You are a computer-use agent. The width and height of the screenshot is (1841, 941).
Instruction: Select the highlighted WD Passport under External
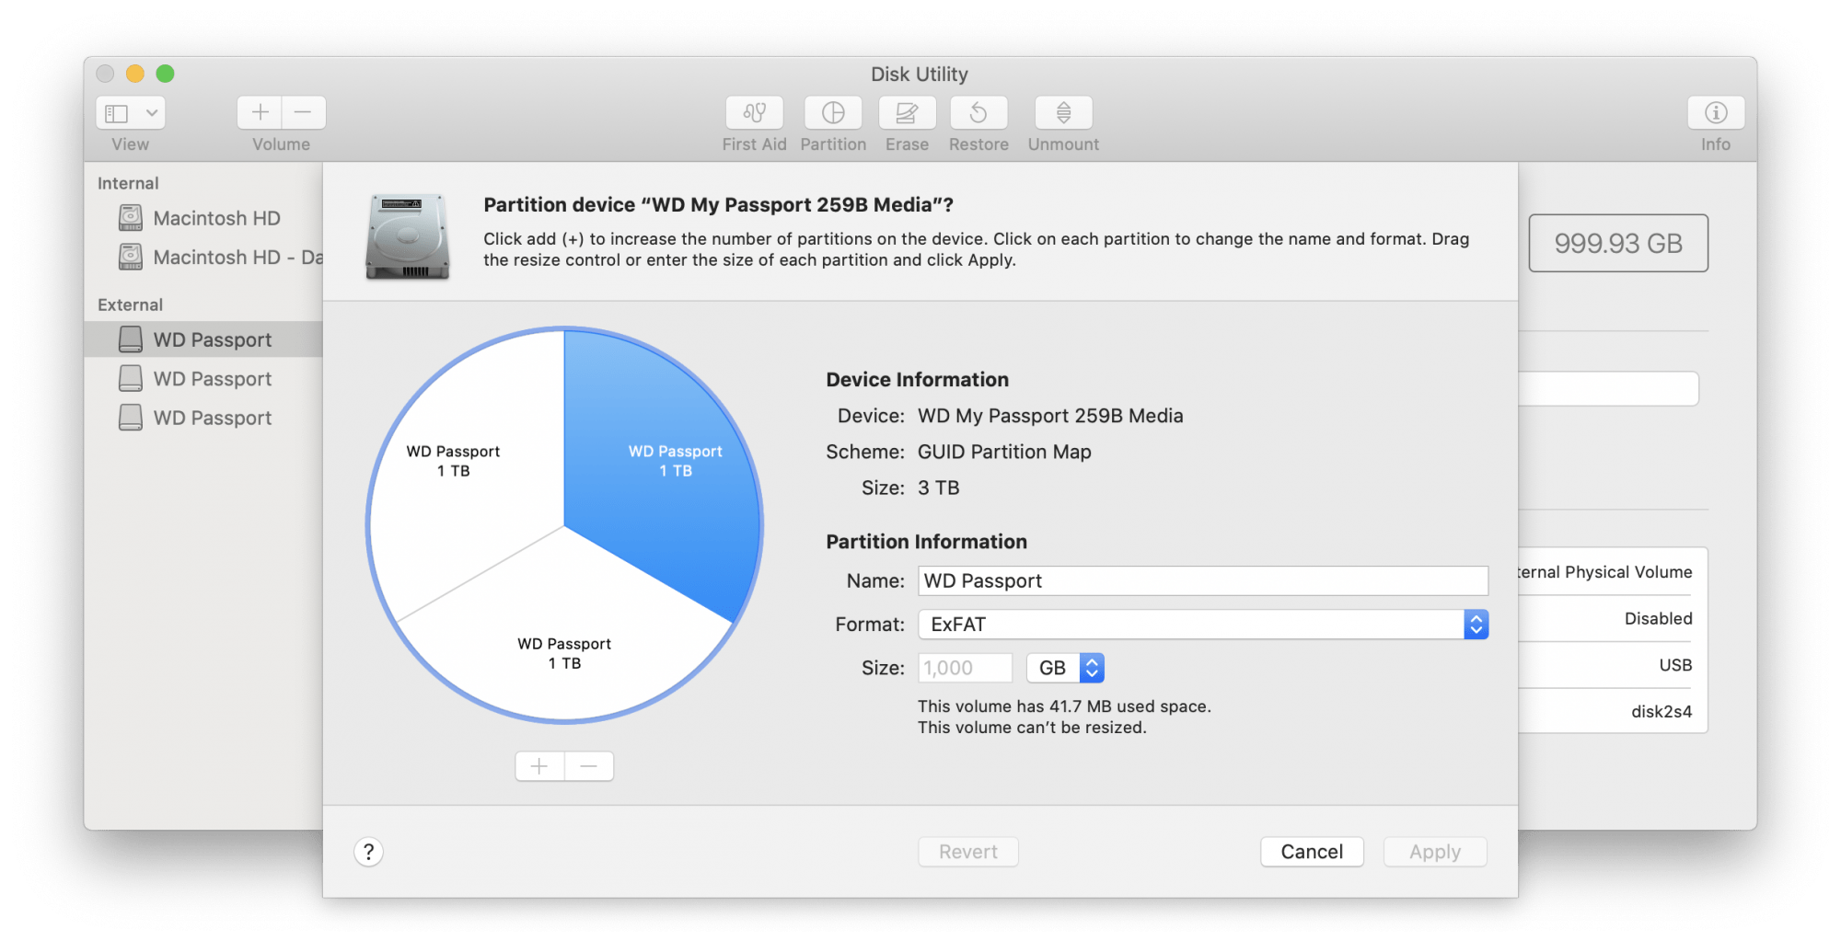pos(213,339)
